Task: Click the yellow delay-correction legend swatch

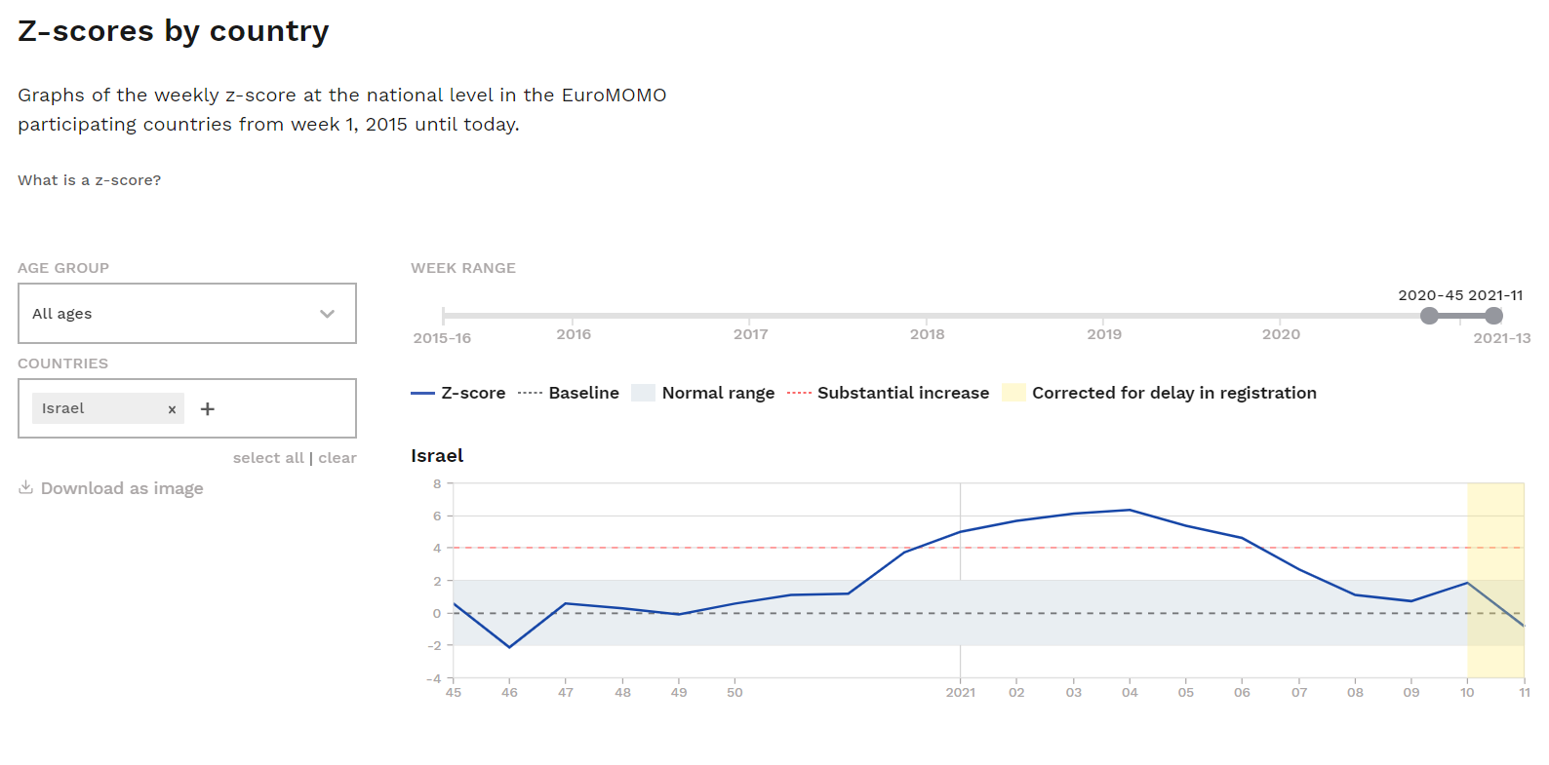Action: pyautogui.click(x=1014, y=393)
